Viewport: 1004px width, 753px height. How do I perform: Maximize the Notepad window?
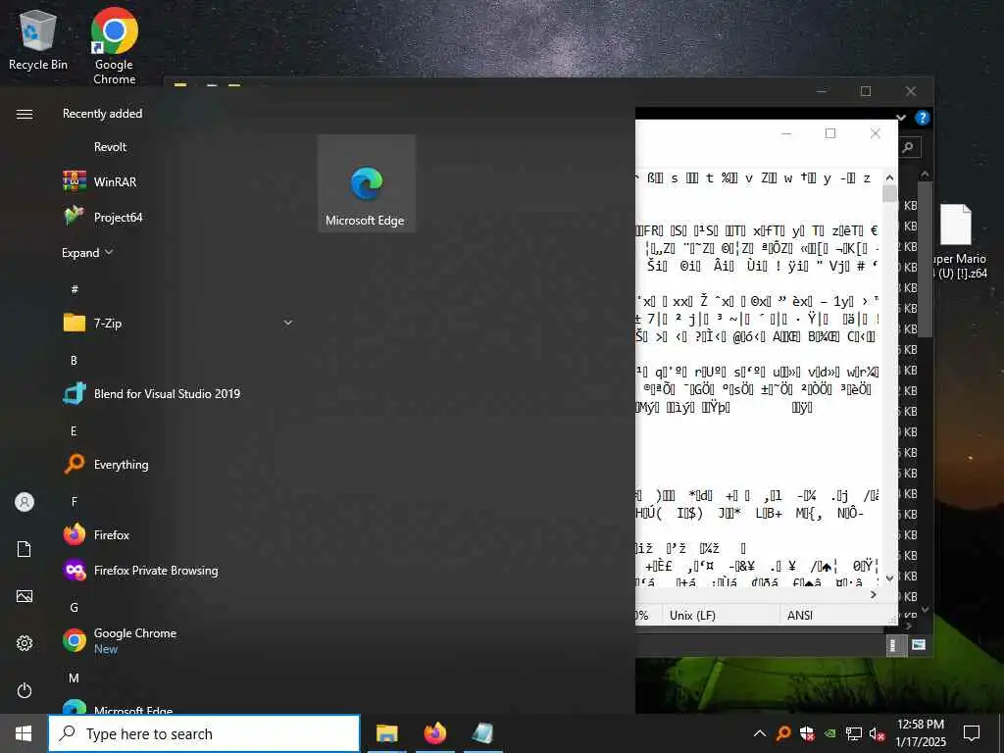tap(830, 133)
